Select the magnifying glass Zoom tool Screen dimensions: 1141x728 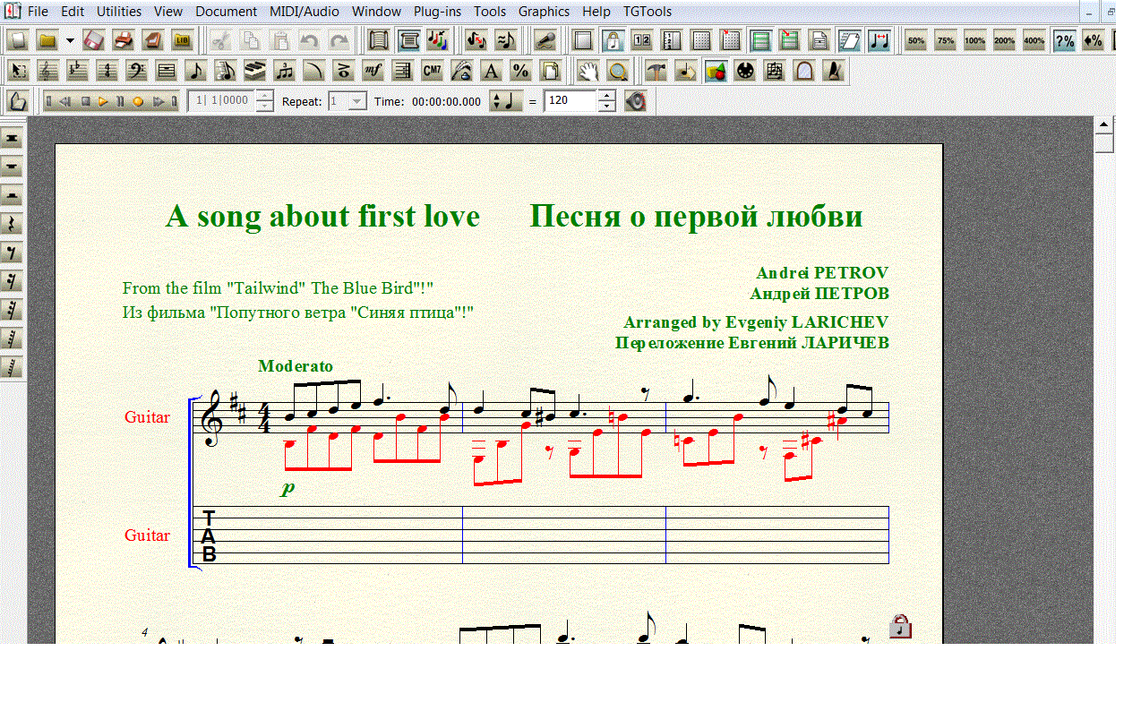pyautogui.click(x=617, y=71)
